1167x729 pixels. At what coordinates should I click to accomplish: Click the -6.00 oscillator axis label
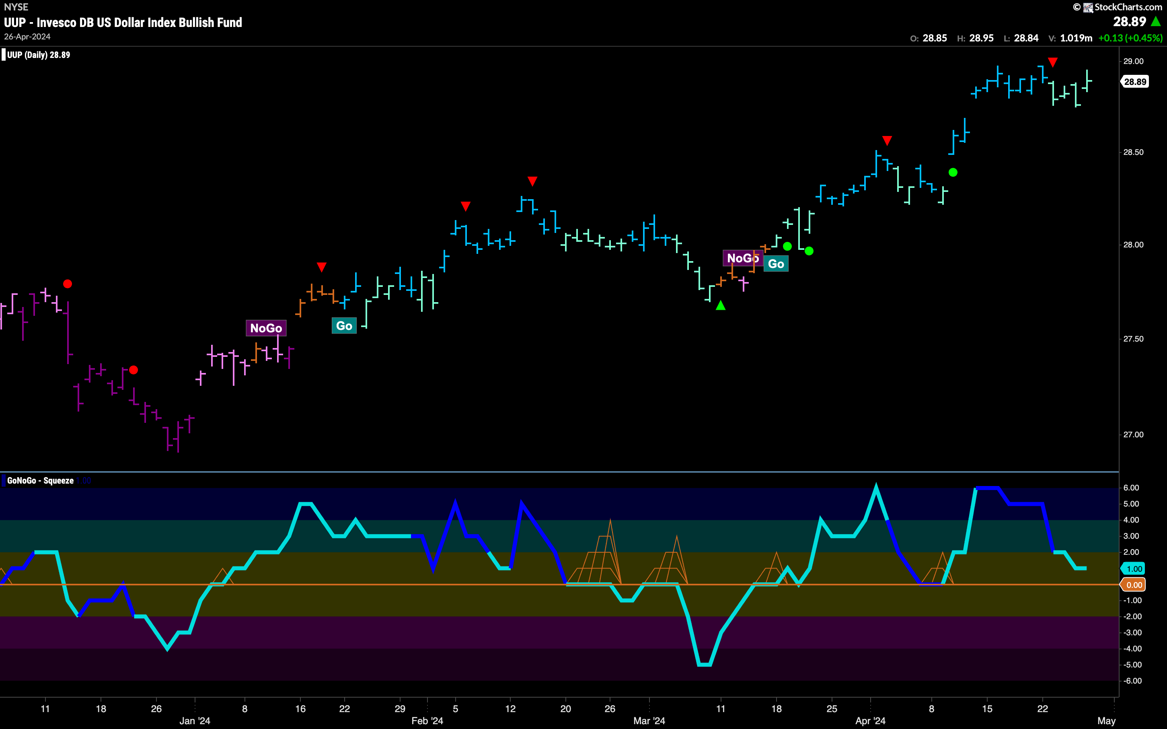[1132, 681]
